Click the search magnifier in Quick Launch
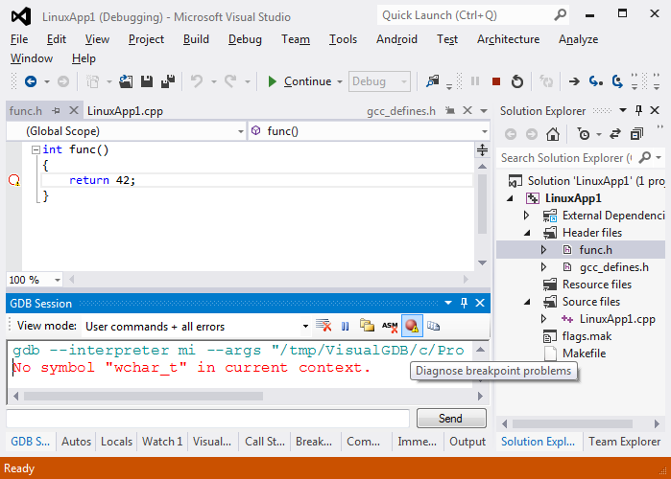This screenshot has width=671, height=479. click(x=560, y=15)
